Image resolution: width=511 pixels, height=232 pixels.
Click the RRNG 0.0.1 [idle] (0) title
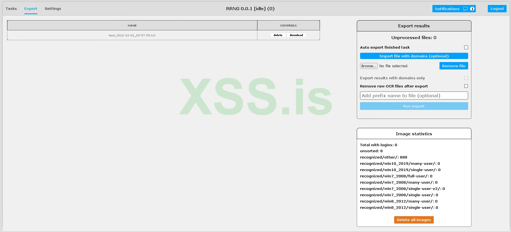pos(250,9)
